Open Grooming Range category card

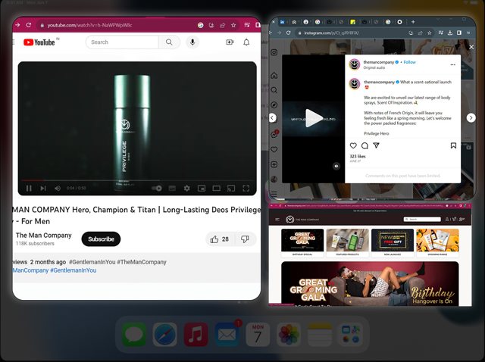437,243
